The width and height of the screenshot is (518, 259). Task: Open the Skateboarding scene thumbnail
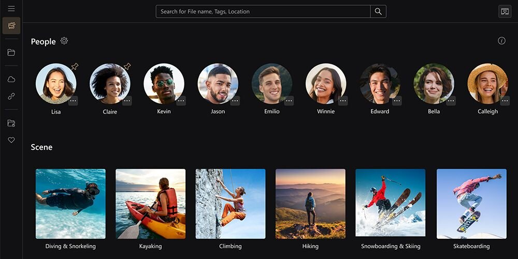pyautogui.click(x=472, y=204)
